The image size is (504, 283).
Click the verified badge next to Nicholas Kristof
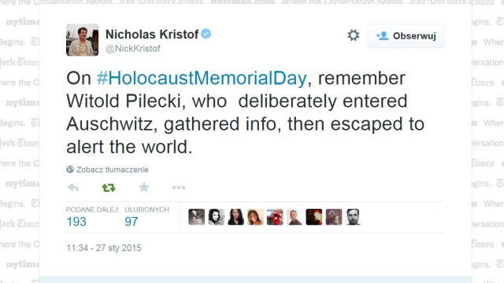(x=206, y=34)
